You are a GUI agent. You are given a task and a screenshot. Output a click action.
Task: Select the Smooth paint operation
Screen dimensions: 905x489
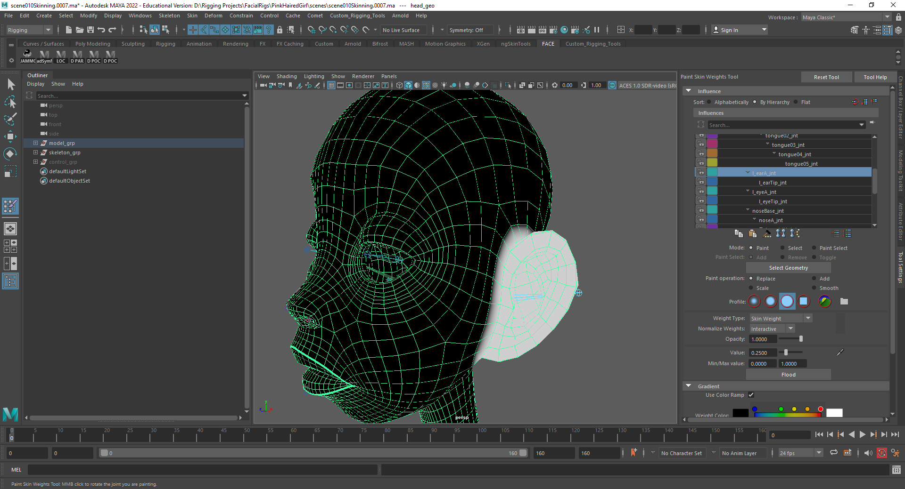tap(814, 288)
